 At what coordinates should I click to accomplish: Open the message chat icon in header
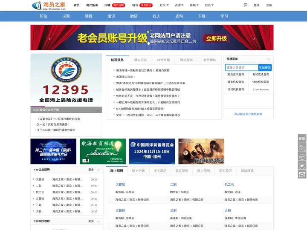[245, 5]
